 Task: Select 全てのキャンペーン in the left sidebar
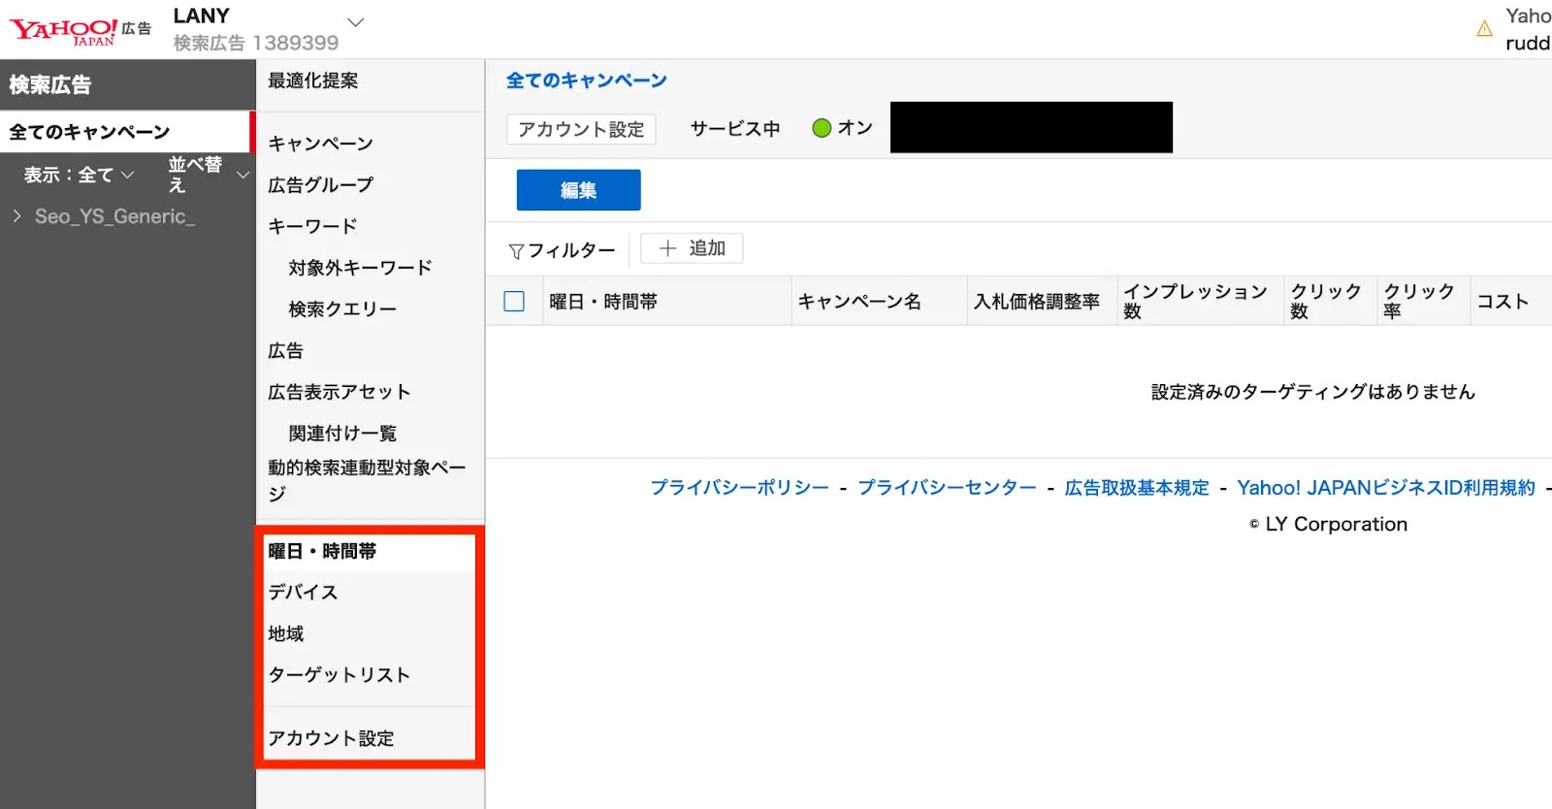tap(126, 132)
